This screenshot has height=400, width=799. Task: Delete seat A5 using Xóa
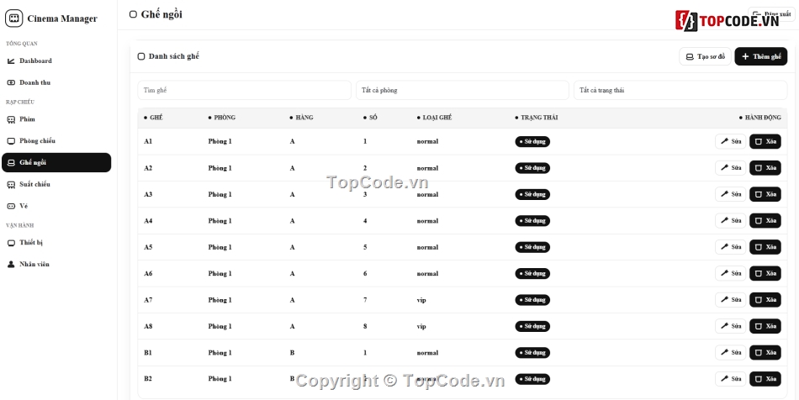pyautogui.click(x=765, y=247)
